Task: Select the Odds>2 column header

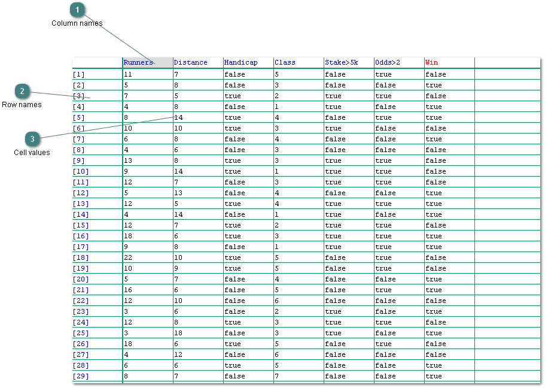Action: (x=388, y=62)
